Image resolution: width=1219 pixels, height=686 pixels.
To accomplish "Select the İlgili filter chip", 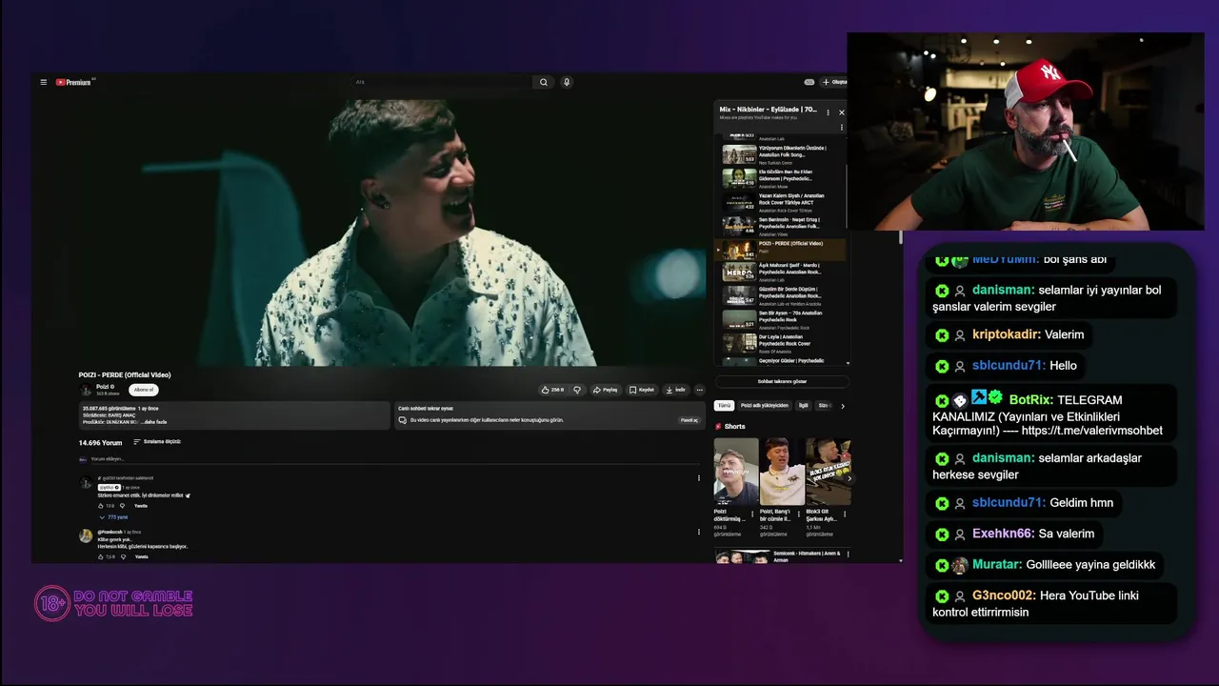I will click(x=804, y=406).
